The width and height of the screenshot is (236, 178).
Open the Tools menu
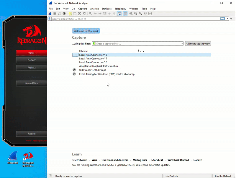pos(144,9)
